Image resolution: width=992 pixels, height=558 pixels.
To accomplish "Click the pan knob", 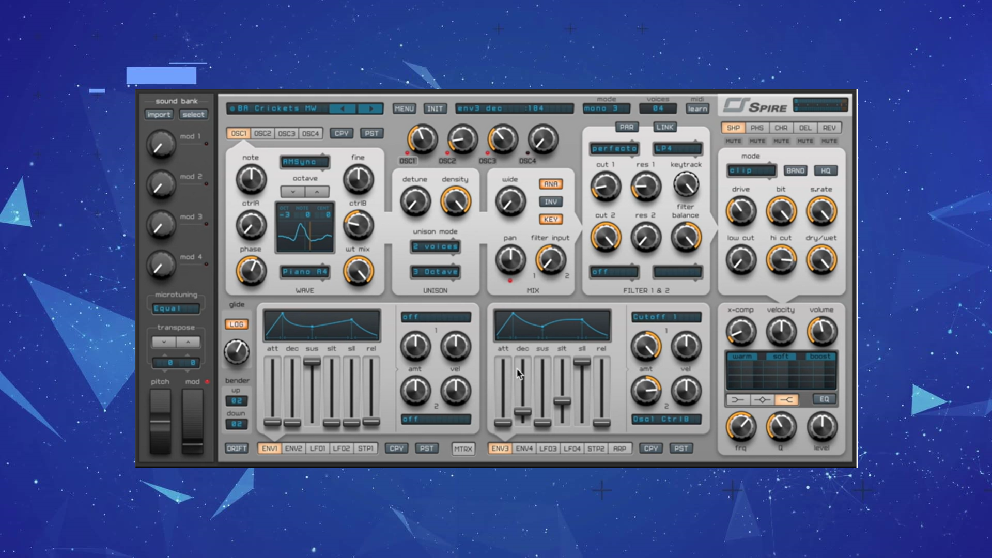I will click(x=510, y=259).
